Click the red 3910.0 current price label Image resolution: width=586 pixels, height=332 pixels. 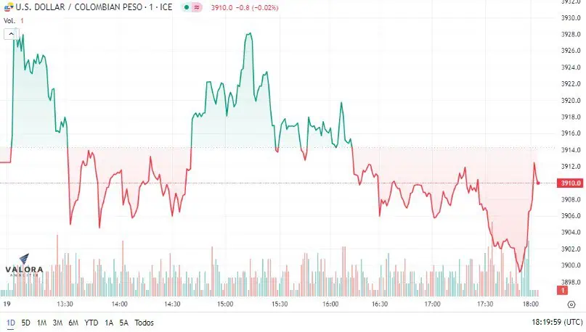[570, 183]
